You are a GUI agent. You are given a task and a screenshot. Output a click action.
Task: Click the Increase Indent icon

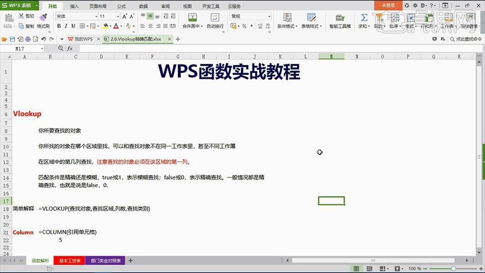point(173,16)
